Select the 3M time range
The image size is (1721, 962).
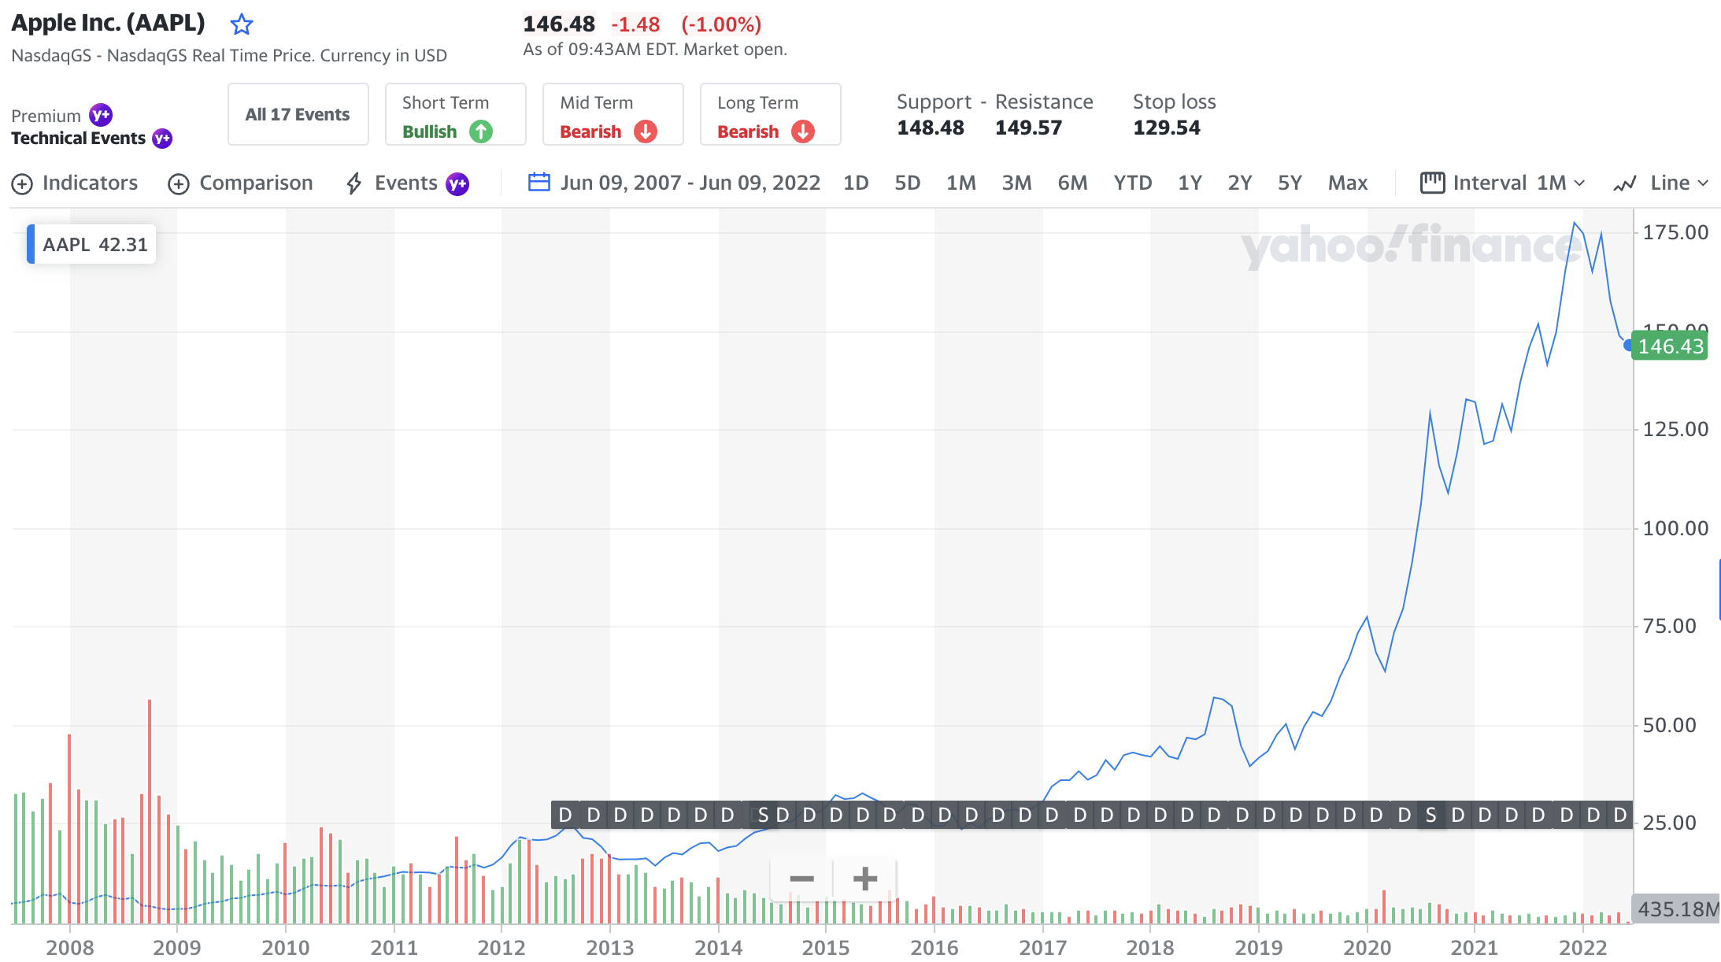pyautogui.click(x=1016, y=183)
